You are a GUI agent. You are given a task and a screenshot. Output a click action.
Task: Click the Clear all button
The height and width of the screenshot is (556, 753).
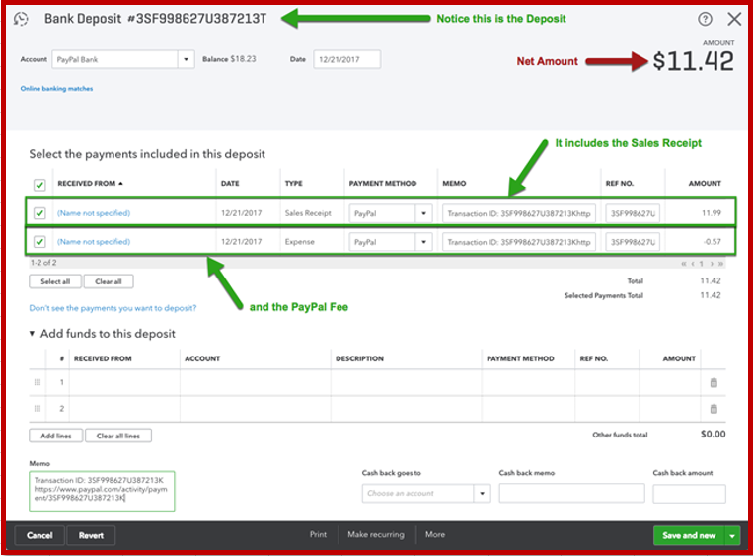109,281
